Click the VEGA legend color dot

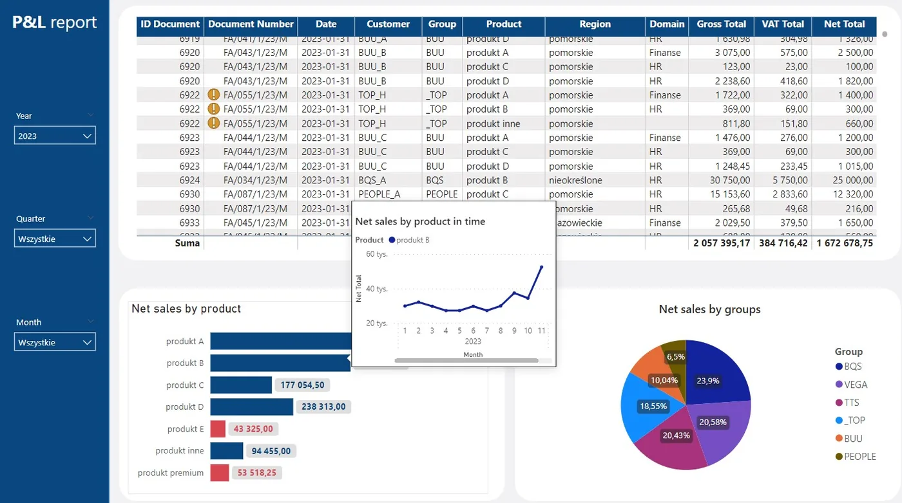839,385
